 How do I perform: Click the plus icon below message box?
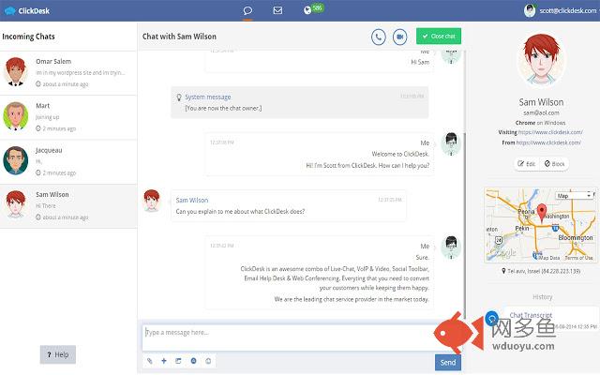(x=164, y=360)
